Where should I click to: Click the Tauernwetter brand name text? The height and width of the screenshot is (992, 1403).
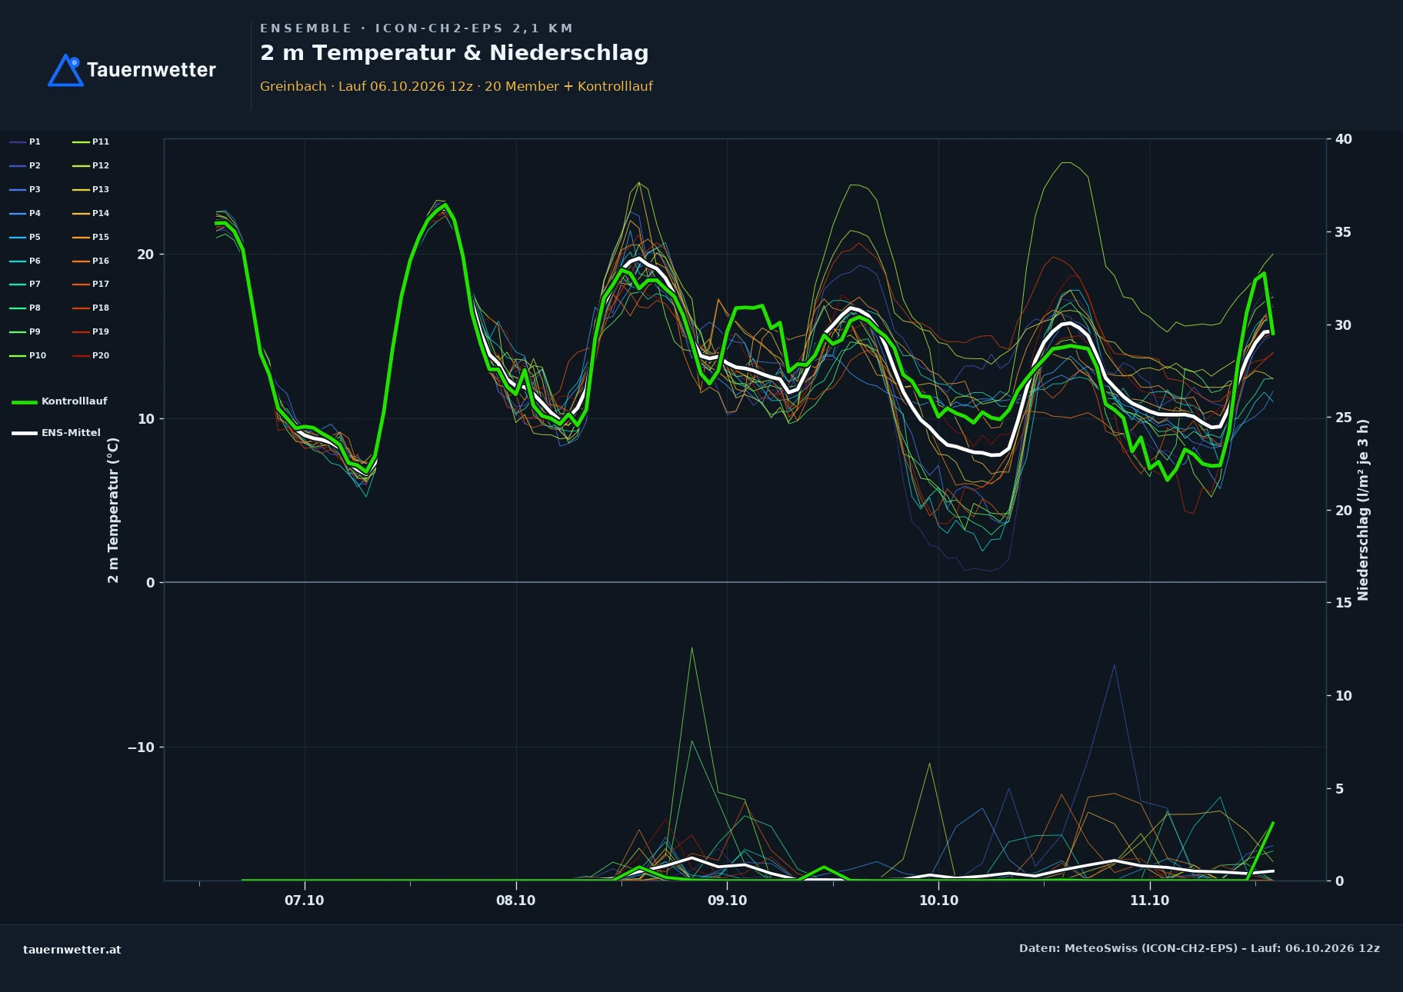tap(152, 70)
